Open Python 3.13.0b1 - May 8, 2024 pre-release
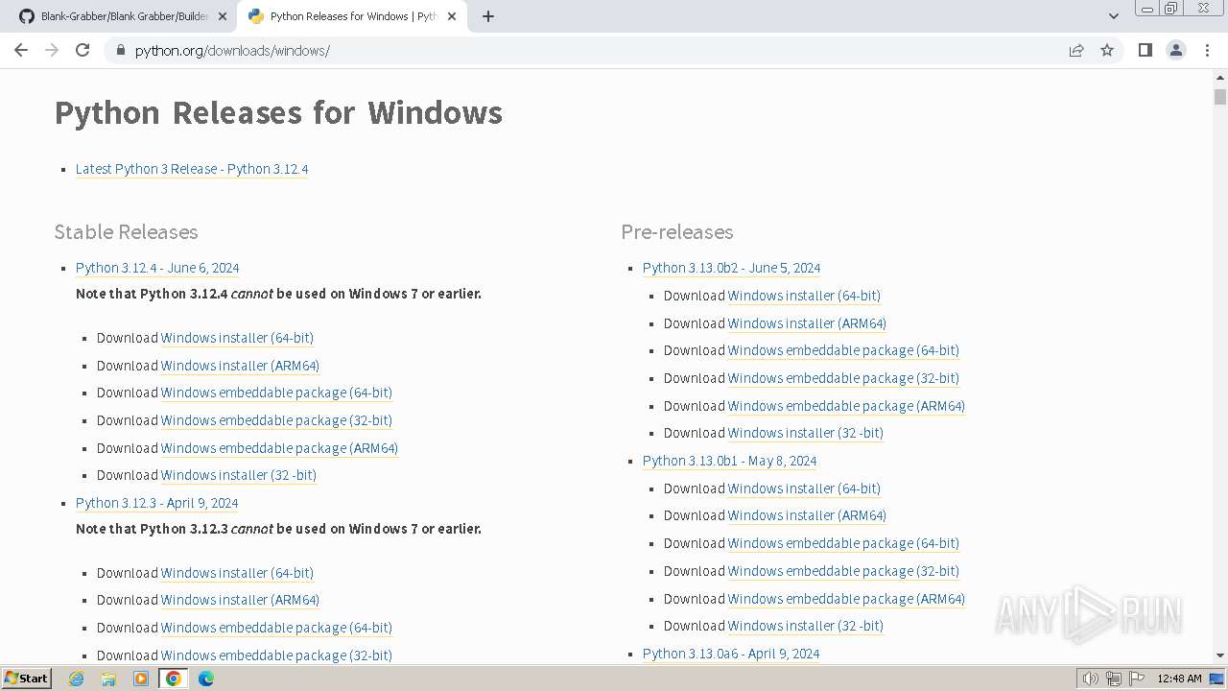The width and height of the screenshot is (1228, 691). coord(729,461)
